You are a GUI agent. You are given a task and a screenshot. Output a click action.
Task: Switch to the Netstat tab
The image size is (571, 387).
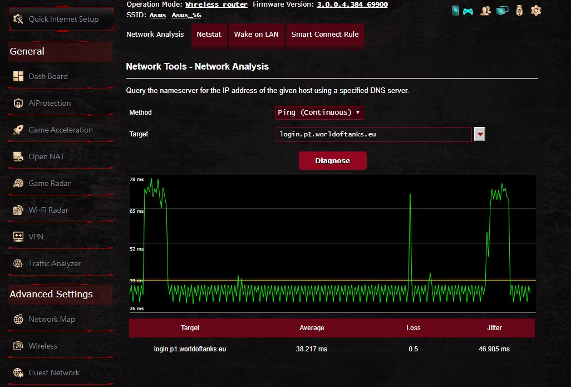click(x=209, y=35)
